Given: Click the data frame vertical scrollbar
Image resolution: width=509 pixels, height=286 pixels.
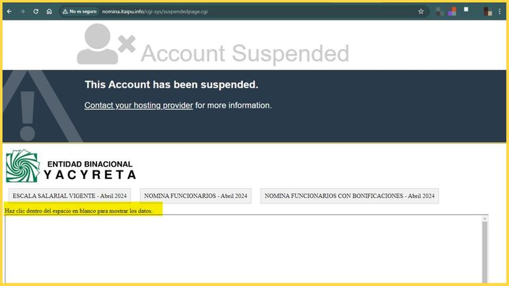Looking at the screenshot, I should [485, 251].
